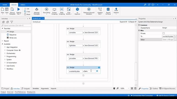Click the New file ribbon button
The image size is (177, 99).
2,11
